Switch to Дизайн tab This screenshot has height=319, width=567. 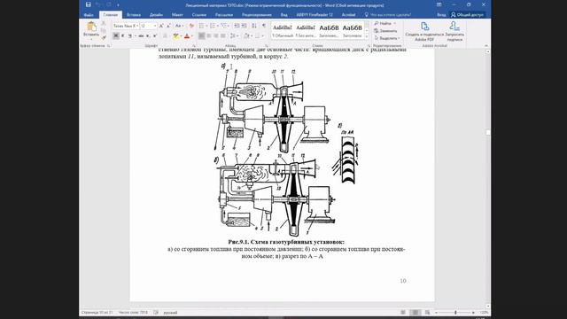pos(156,15)
